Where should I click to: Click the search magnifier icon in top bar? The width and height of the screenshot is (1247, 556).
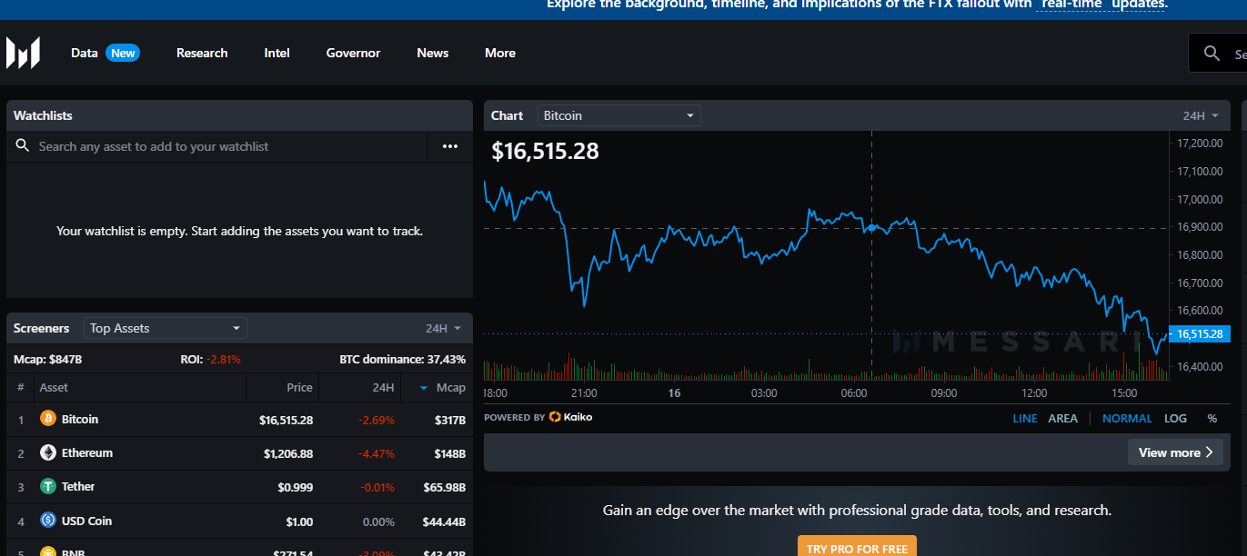click(1212, 54)
